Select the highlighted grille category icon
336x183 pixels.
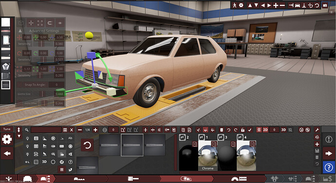point(62,154)
